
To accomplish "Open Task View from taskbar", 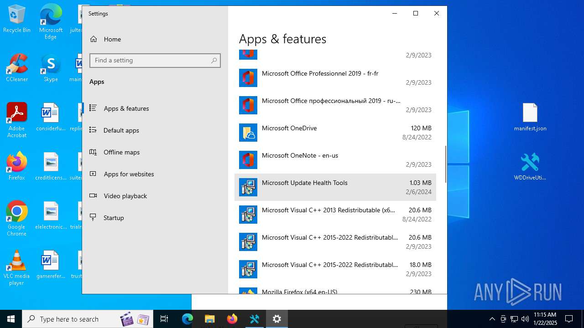I will point(165,319).
